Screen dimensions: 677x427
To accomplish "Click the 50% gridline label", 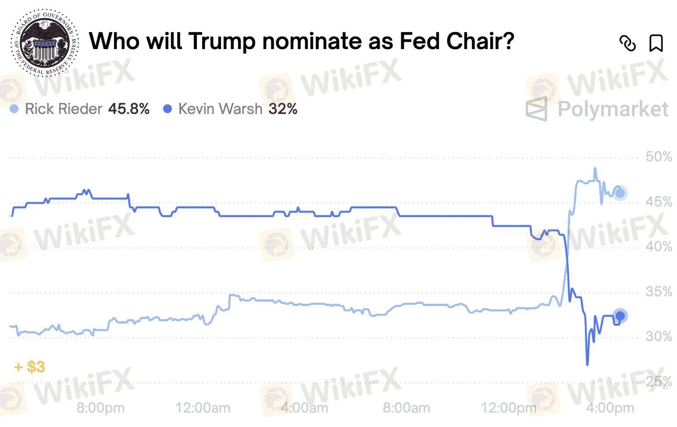I will [659, 156].
